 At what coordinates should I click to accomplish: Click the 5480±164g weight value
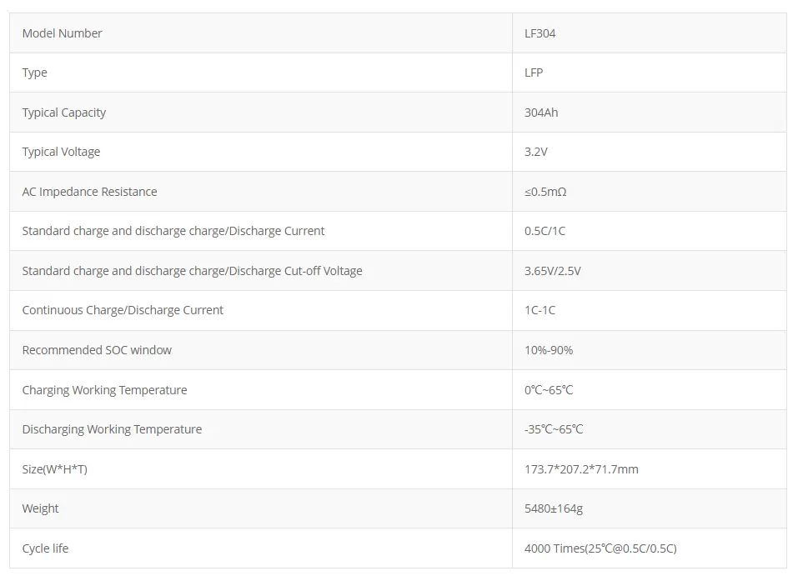[x=555, y=508]
